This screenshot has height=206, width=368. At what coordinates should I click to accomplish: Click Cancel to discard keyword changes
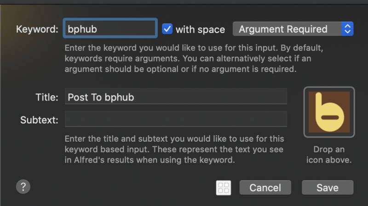(x=264, y=187)
